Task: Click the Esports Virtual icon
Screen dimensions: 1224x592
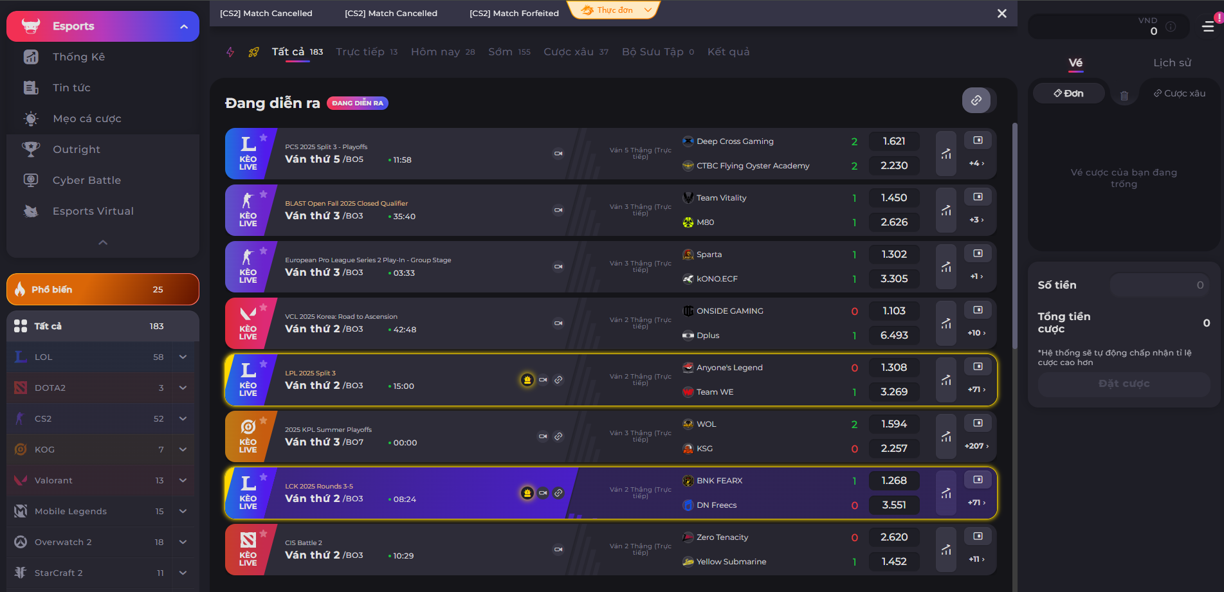Action: click(30, 211)
